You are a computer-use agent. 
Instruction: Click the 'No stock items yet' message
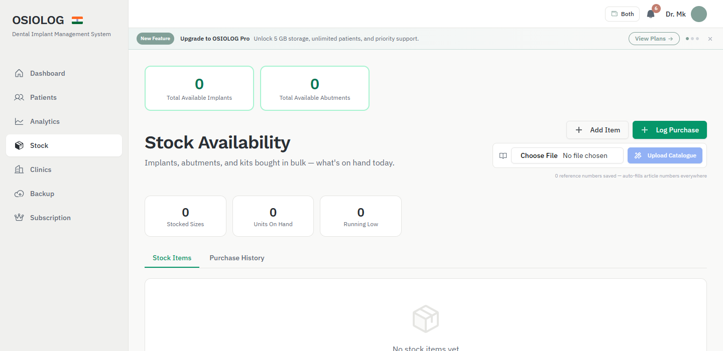(426, 348)
